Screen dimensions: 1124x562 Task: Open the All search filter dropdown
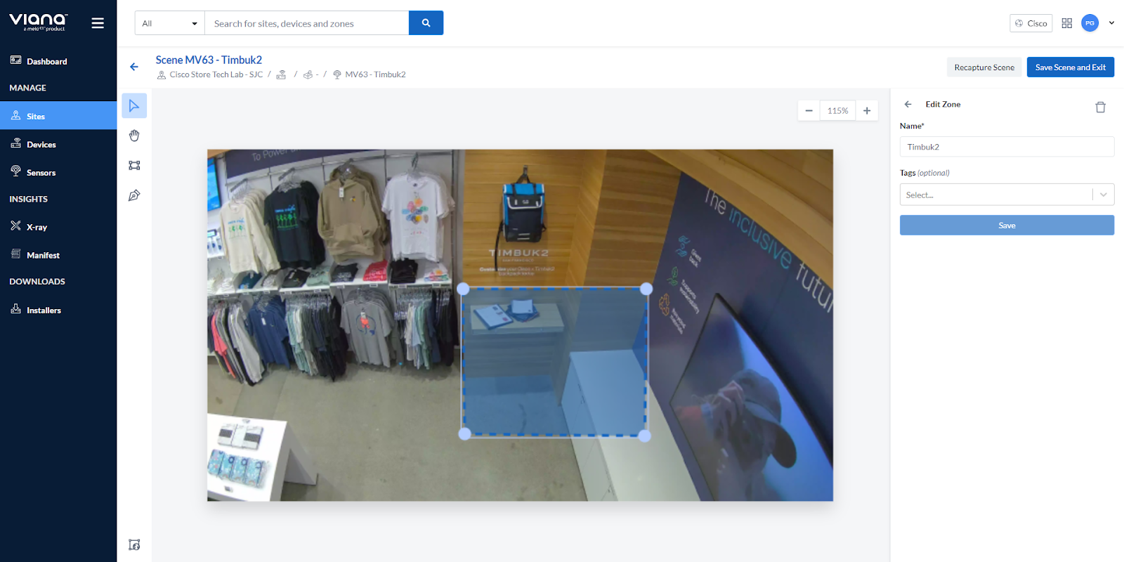169,23
